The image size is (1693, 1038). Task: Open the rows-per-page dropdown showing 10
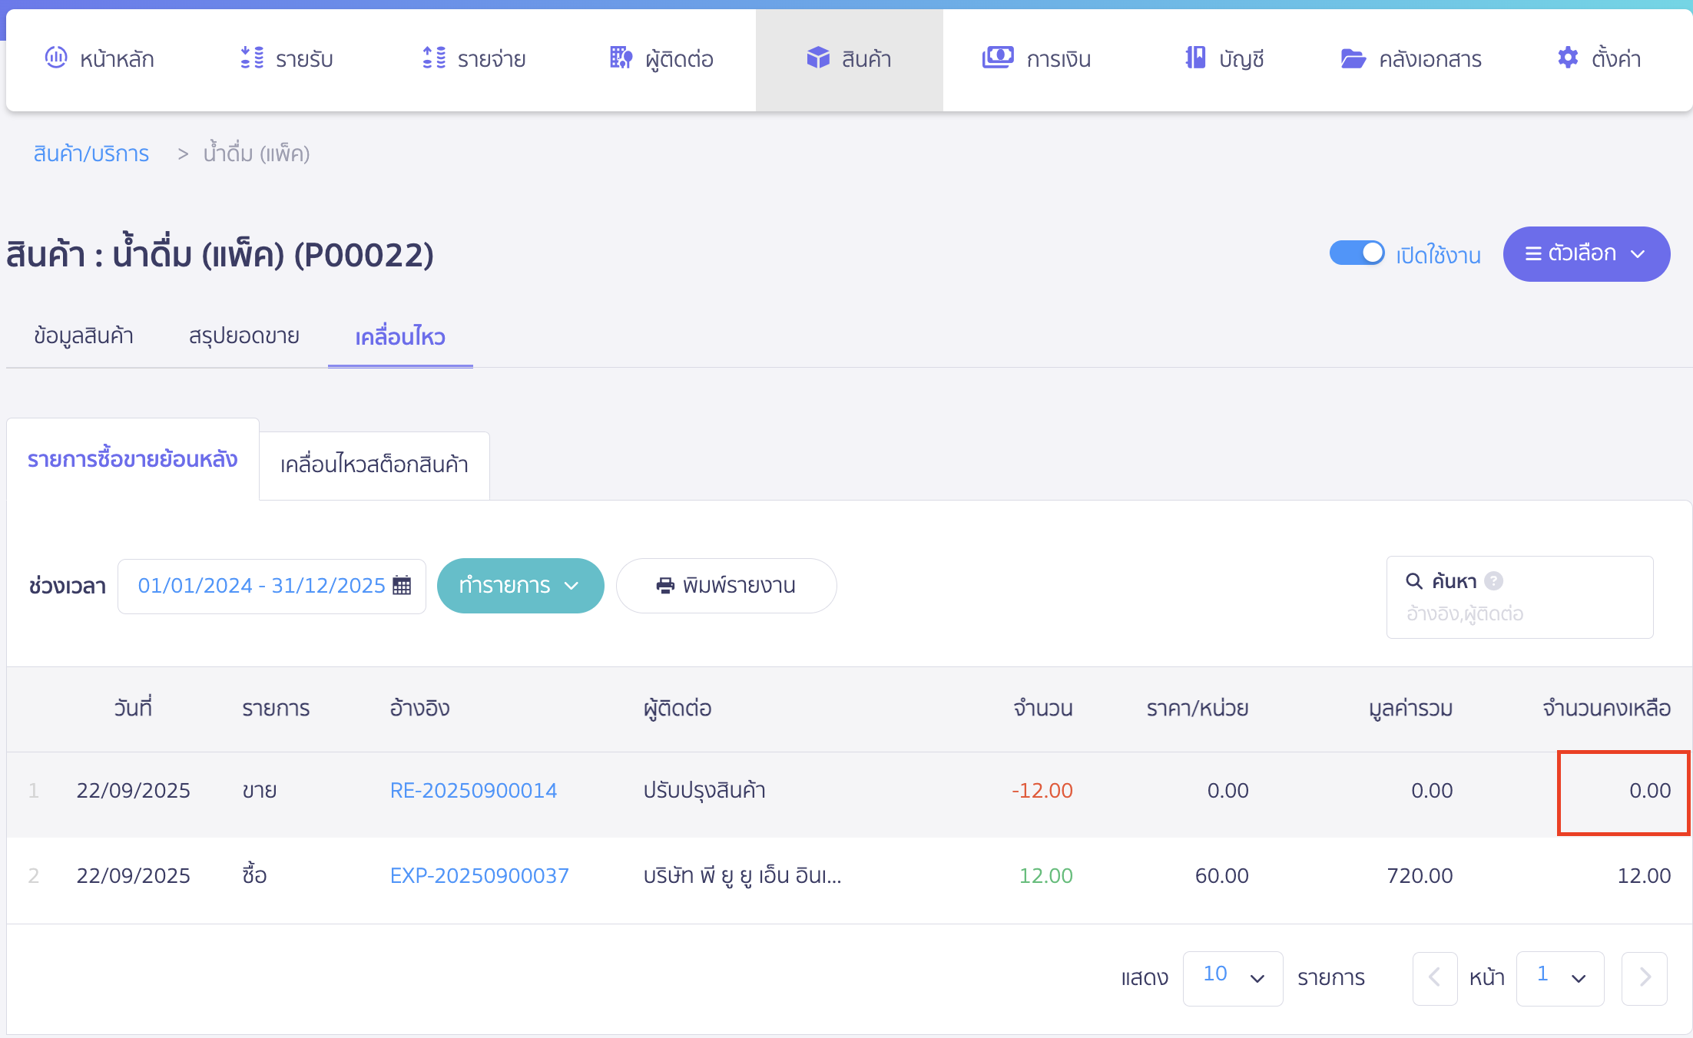coord(1232,977)
